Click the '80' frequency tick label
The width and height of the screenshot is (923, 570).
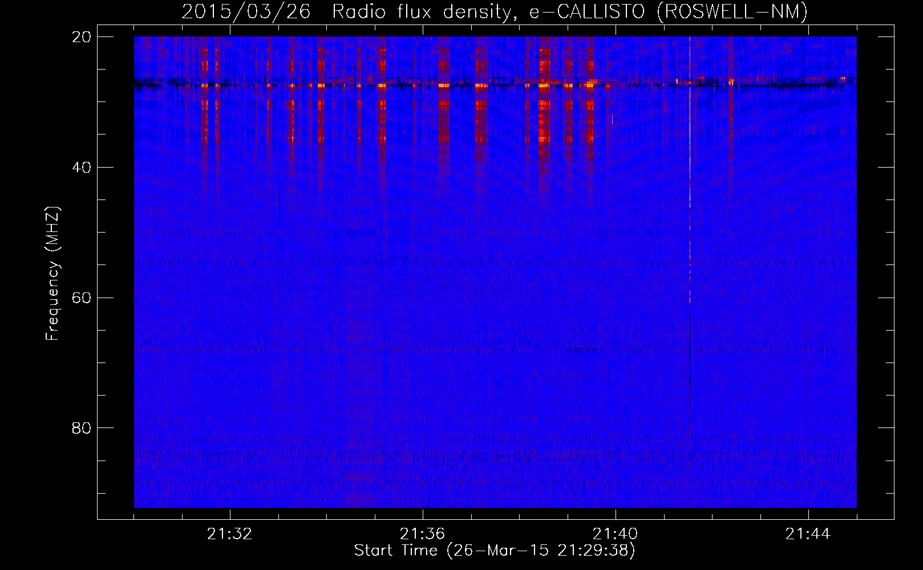[82, 428]
